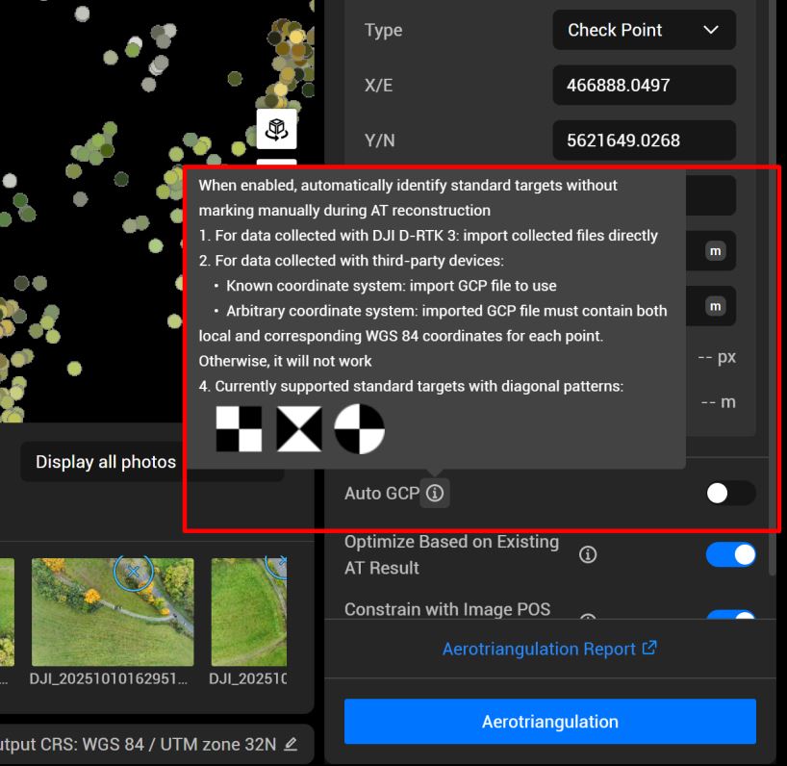The height and width of the screenshot is (766, 787).
Task: Open the Aerotriangulation Report link
Action: click(542, 648)
